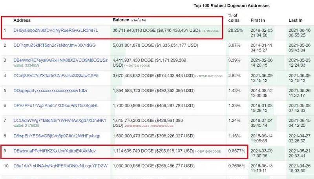Viewport: 314px width, 179px height.
Task: Click the 0.7695% coins value
Action: pos(237,166)
